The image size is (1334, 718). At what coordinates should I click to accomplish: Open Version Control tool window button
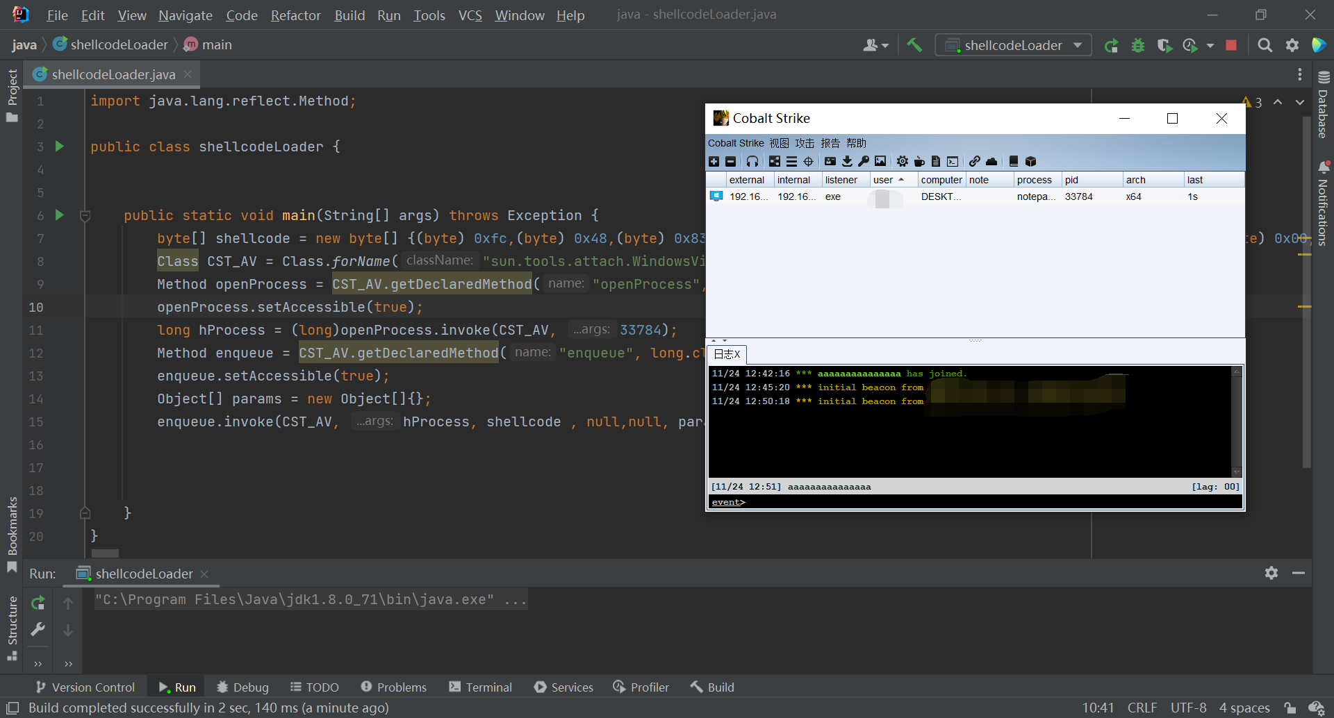(x=85, y=687)
